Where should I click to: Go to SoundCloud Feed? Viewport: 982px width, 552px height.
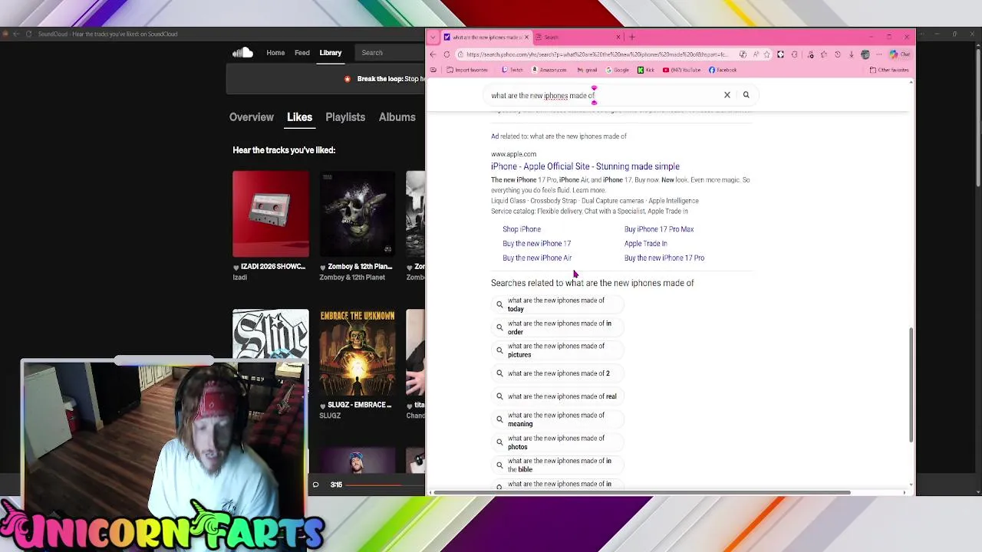tap(302, 53)
